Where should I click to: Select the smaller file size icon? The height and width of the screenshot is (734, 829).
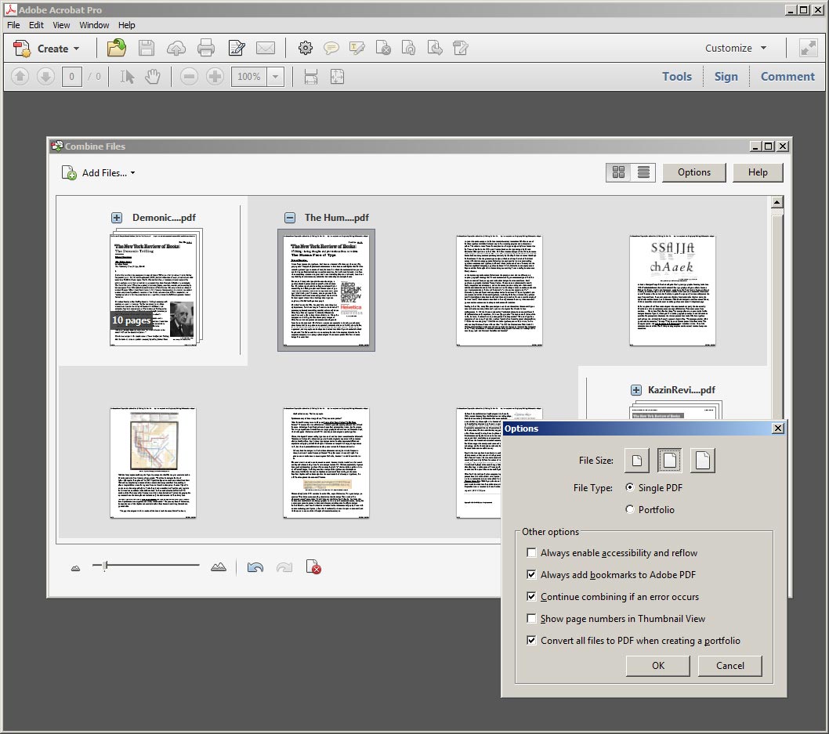click(x=637, y=461)
